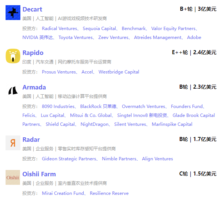Screen dimensions: 223x203
Task: Open investor Accel
Action: click(87, 72)
